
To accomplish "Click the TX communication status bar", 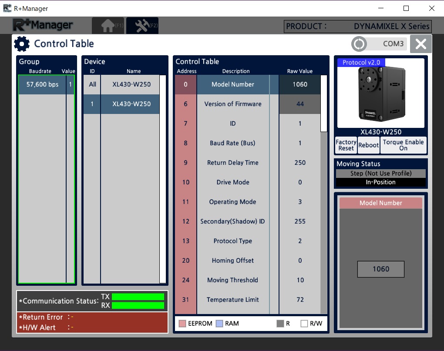I will click(138, 297).
